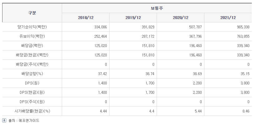Select the 배당금(현금)(백만) row label
Screen dimensions: 254x124
[32, 55]
